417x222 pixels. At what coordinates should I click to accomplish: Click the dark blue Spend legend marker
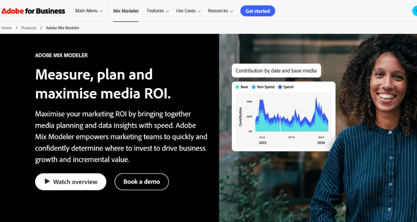coord(280,87)
